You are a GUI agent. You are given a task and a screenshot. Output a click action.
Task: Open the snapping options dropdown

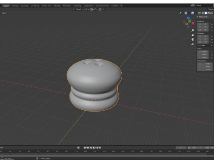click(x=95, y=9)
